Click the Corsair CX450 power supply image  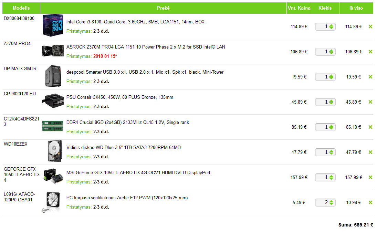(x=53, y=101)
